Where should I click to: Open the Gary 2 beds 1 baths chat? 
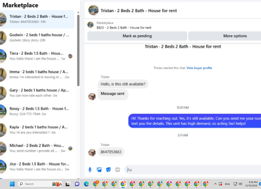[x=37, y=93]
